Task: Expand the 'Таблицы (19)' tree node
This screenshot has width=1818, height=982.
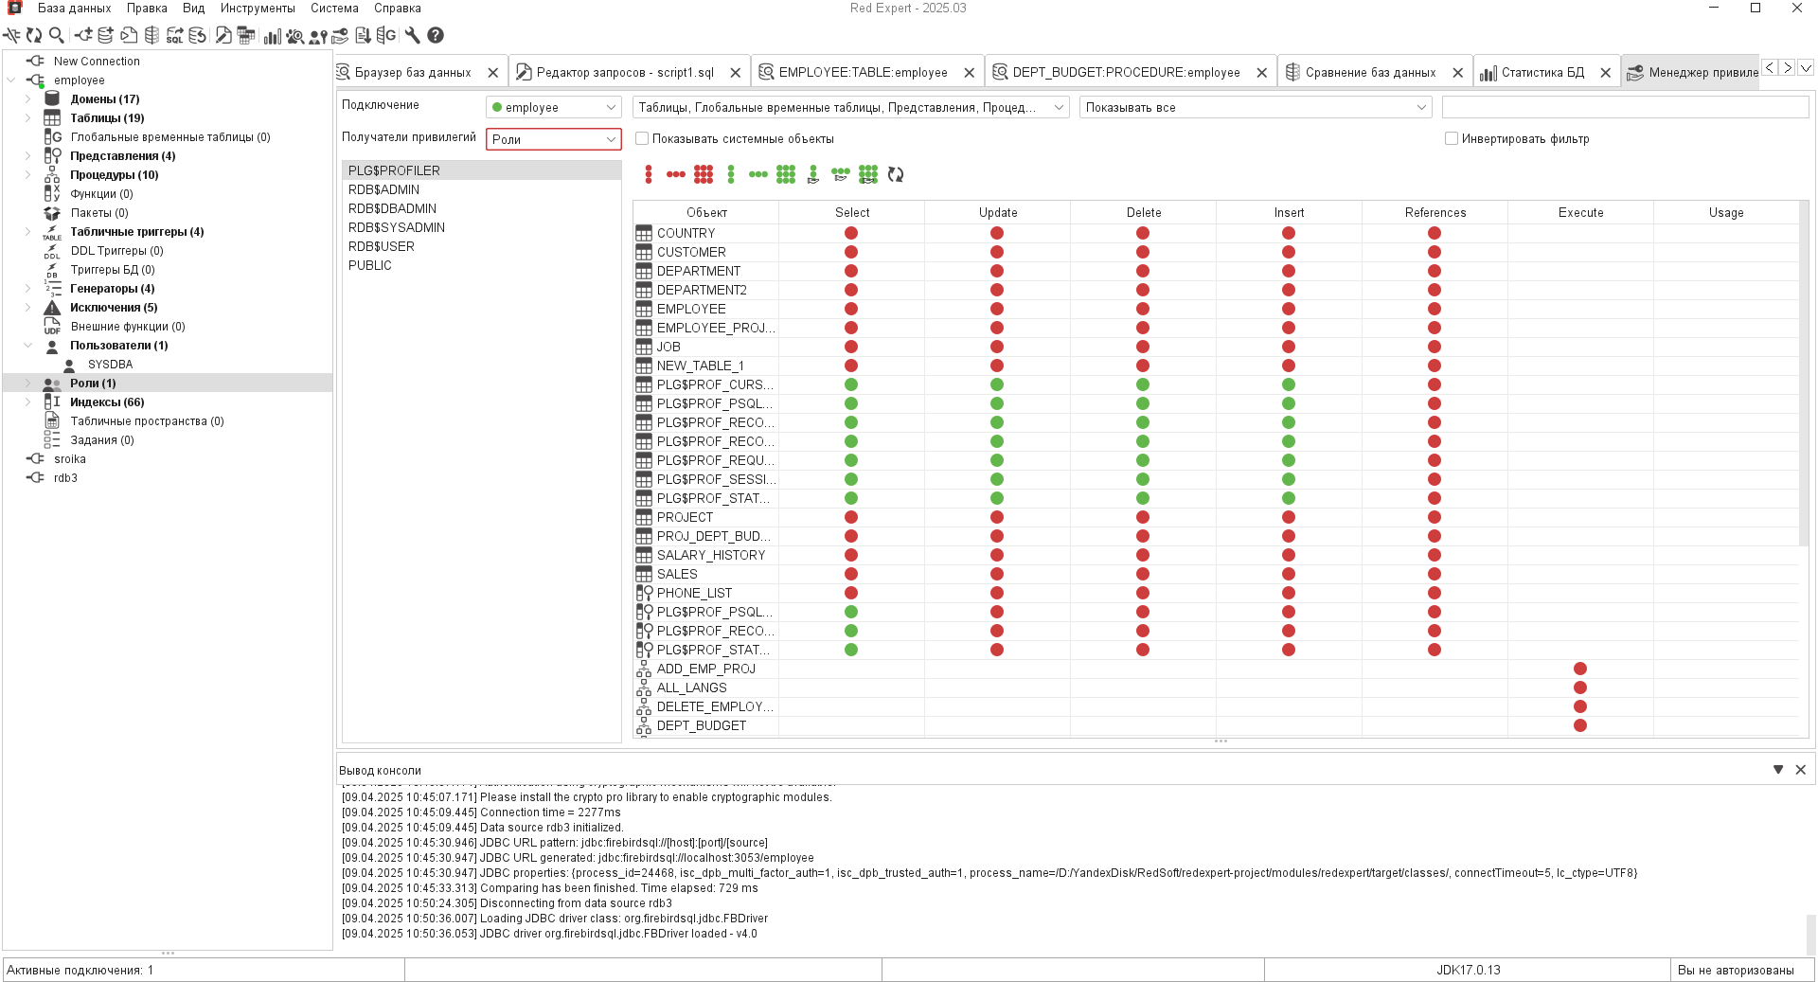Action: (27, 118)
